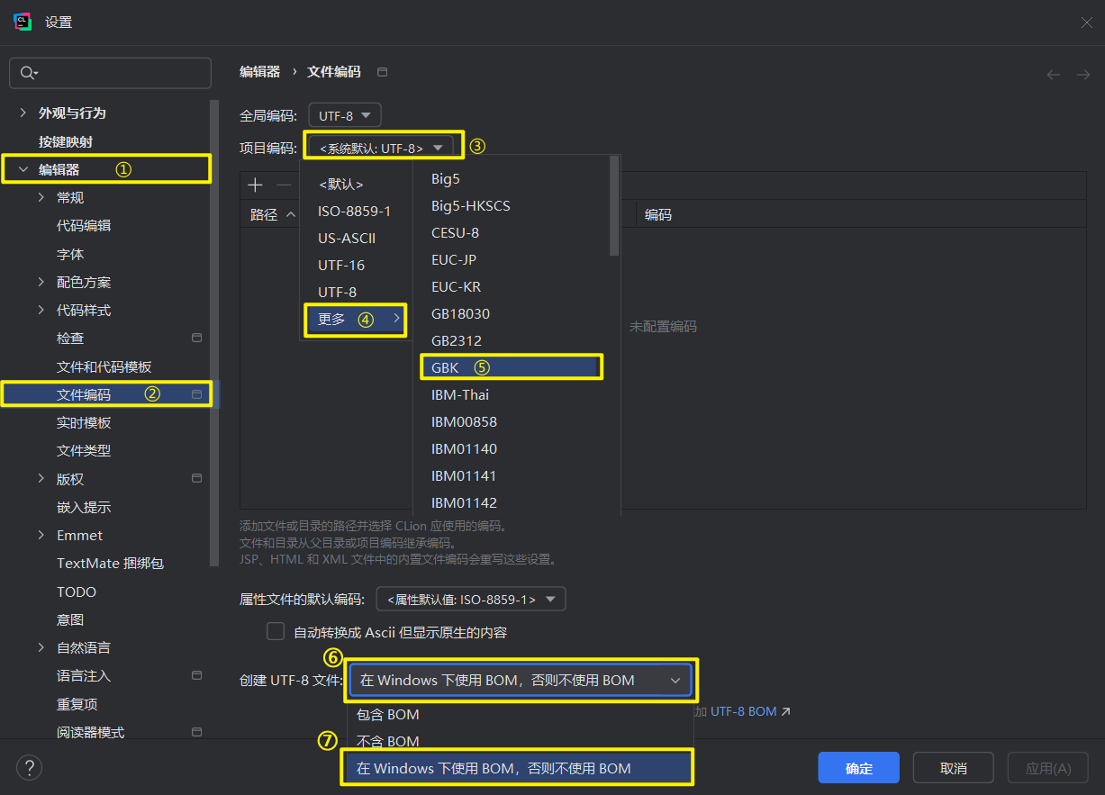Collapse the 编辑器 section
The image size is (1105, 795).
tap(22, 167)
